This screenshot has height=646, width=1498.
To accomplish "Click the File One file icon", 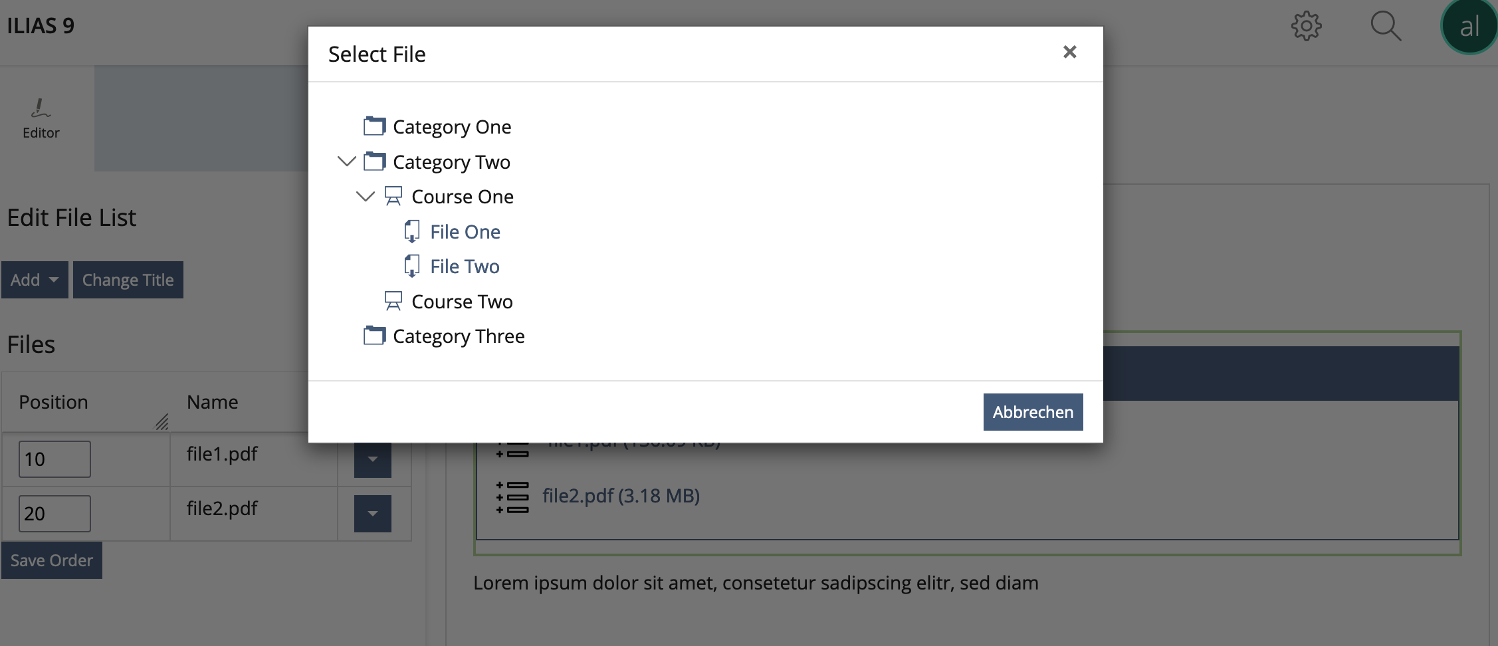I will coord(412,231).
